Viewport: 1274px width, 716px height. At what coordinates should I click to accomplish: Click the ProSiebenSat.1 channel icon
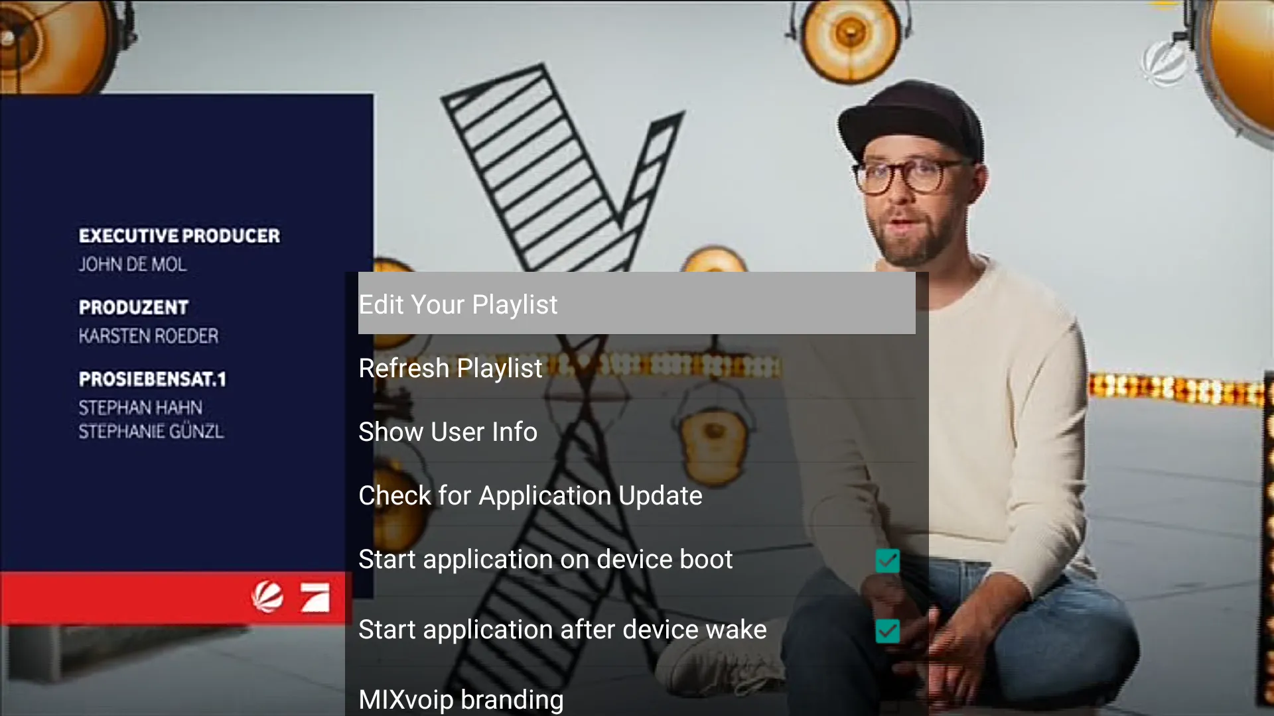coord(315,597)
